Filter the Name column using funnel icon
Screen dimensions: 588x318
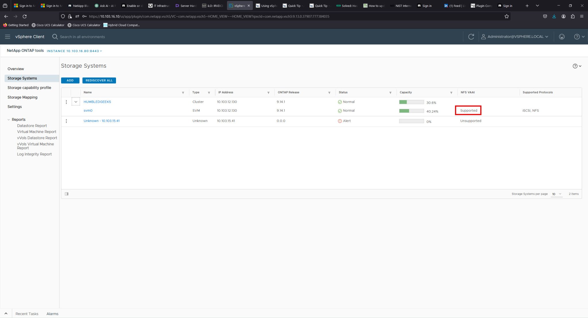183,93
